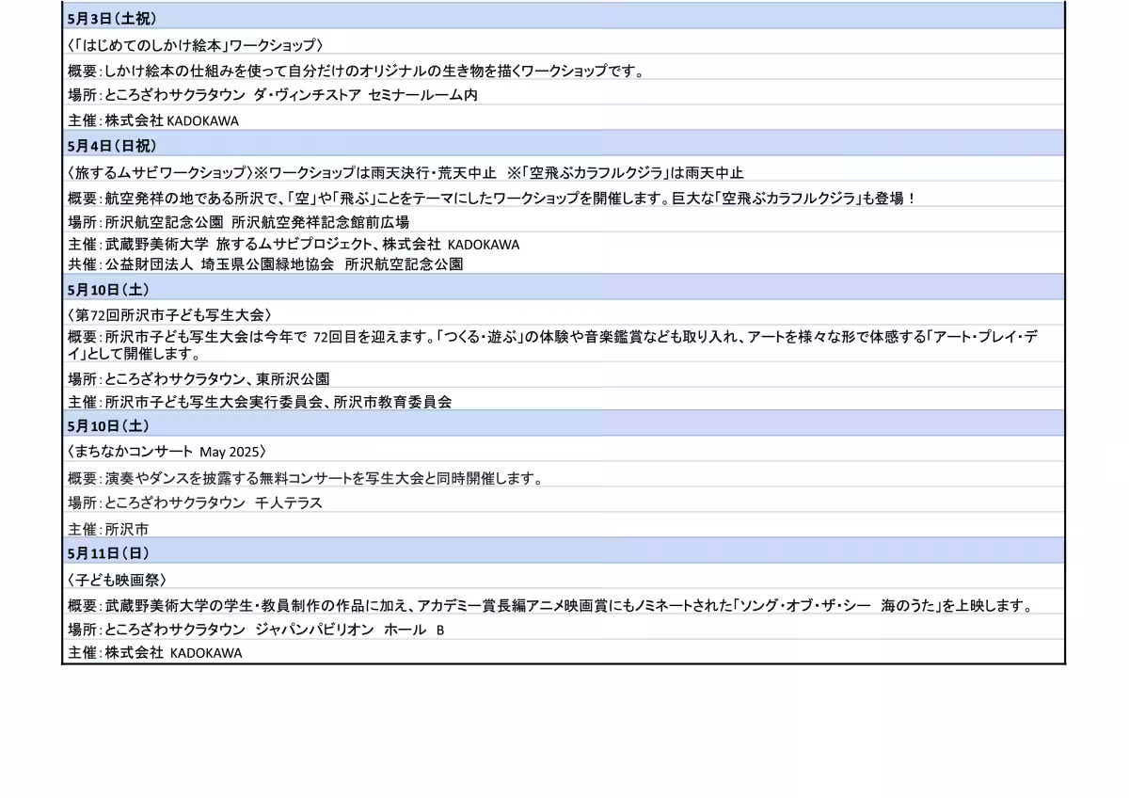Click the 武蔵野美術大学 旅するムサビプロジェクト organizer row
The image size is (1129, 798).
point(294,244)
